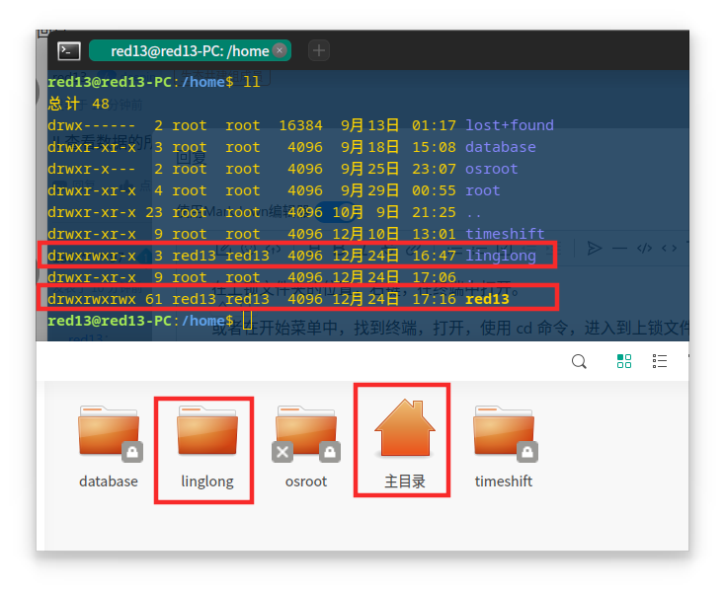Click the terminal prompt cursor at bottom
This screenshot has width=725, height=593.
tap(247, 321)
